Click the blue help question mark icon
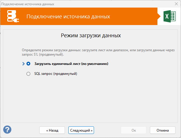181x138 pixels. point(7,130)
